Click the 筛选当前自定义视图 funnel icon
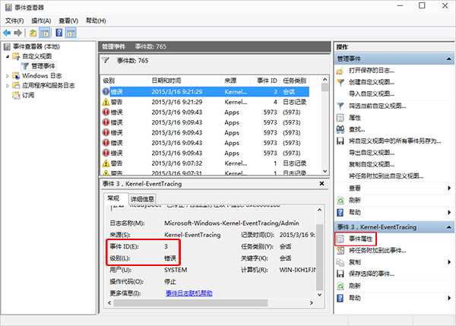 [340, 106]
